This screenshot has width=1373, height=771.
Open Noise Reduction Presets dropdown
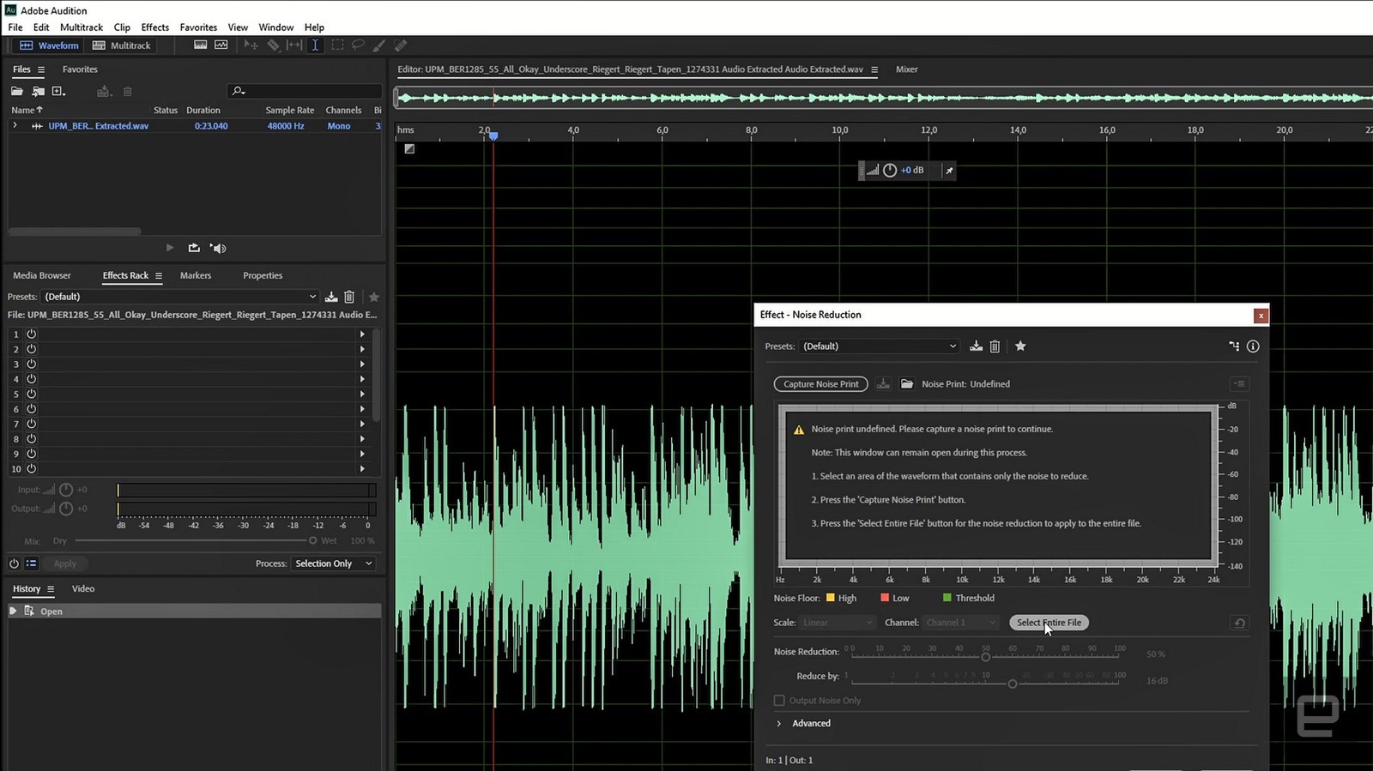pos(879,346)
